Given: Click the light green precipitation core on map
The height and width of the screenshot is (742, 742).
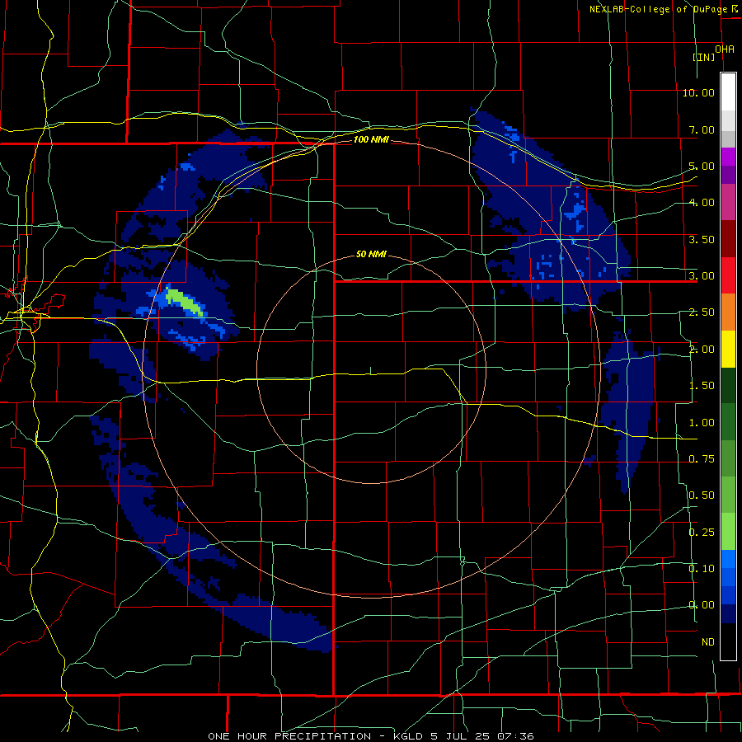Looking at the screenshot, I should pyautogui.click(x=184, y=302).
